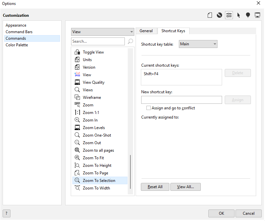Select Command Bars in the sidebar
This screenshot has height=221, width=265.
[x=19, y=32]
